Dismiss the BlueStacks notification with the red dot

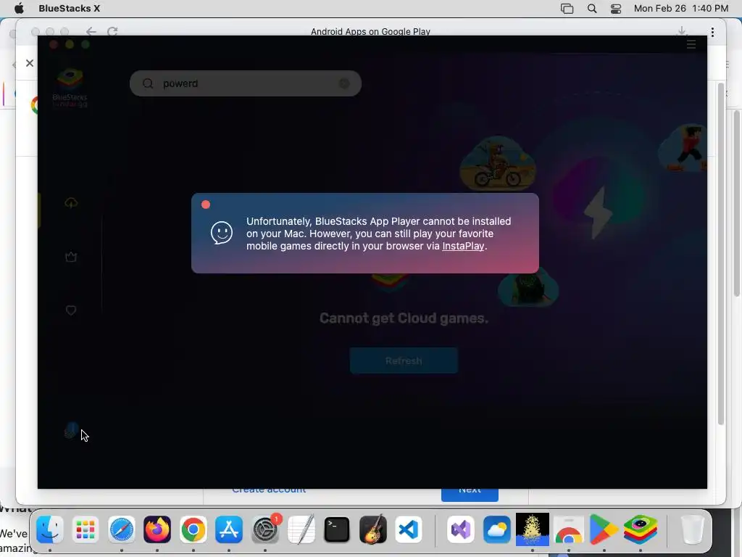coord(206,205)
